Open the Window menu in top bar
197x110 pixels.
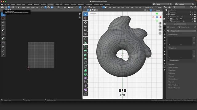click(18, 4)
